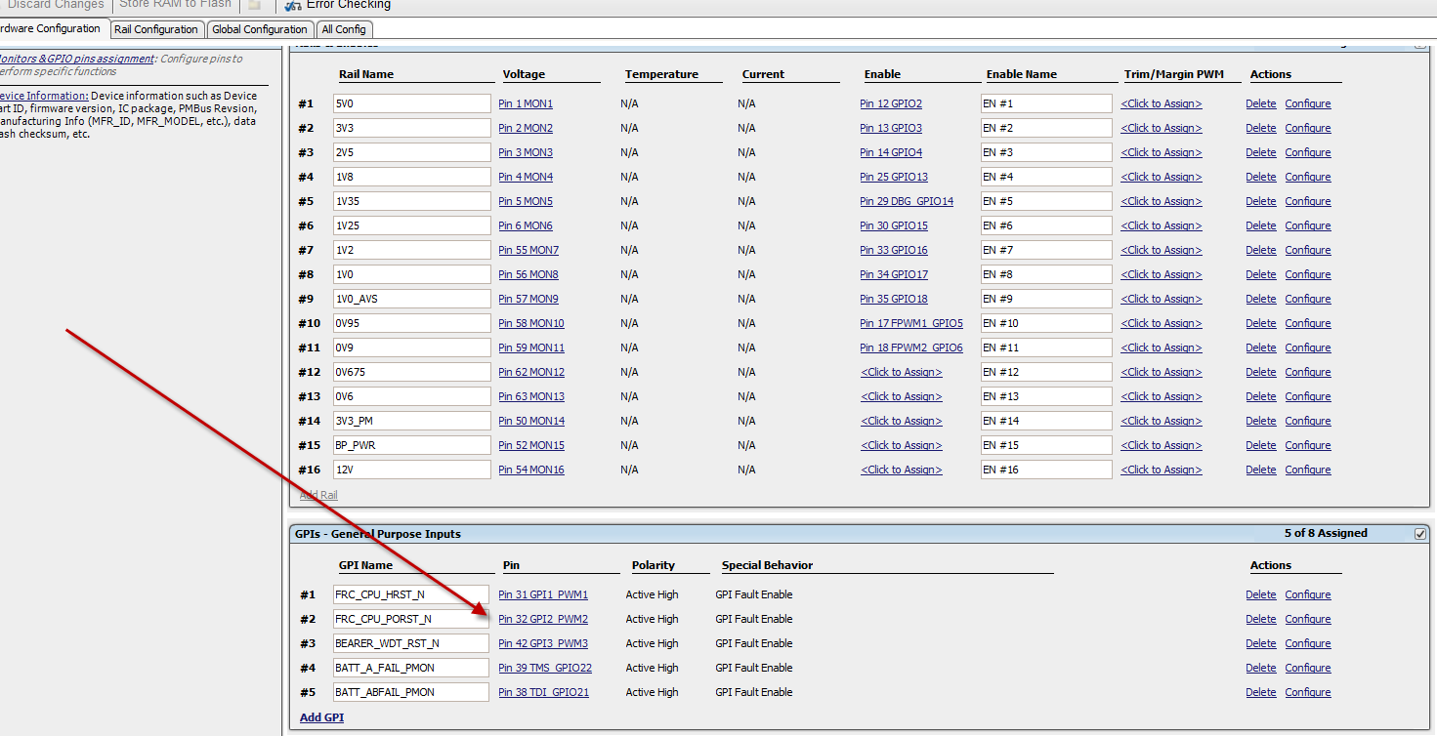Screen dimensions: 1437x736
Task: Delete the 2V5 rail
Action: [1261, 152]
